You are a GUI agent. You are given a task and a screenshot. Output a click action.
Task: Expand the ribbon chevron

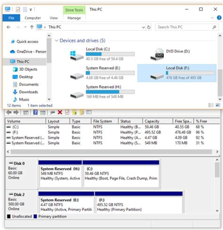pyautogui.click(x=212, y=18)
